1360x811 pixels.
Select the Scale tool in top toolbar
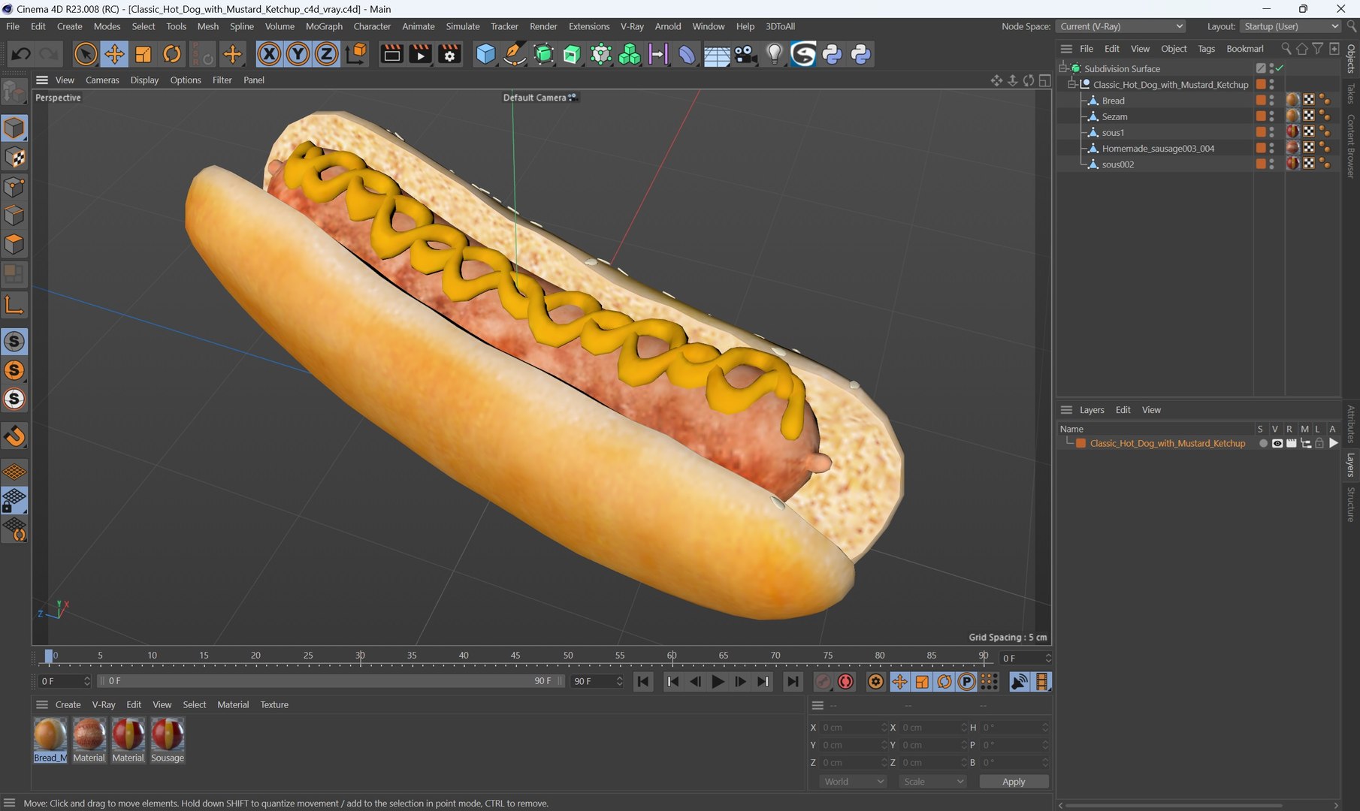(x=143, y=54)
